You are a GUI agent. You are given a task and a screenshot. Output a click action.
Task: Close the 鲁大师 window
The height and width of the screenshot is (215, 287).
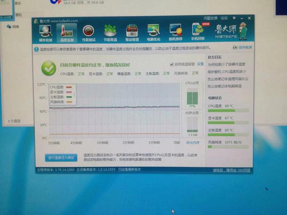(249, 18)
